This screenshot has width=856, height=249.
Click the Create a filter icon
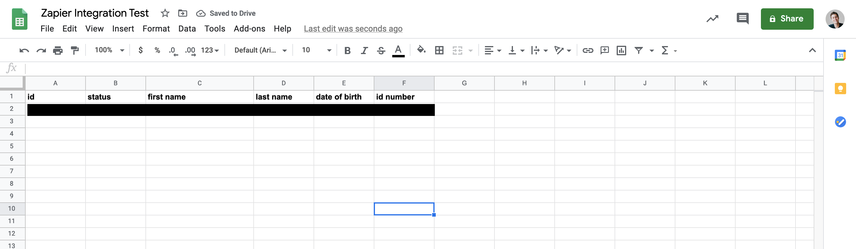[638, 50]
